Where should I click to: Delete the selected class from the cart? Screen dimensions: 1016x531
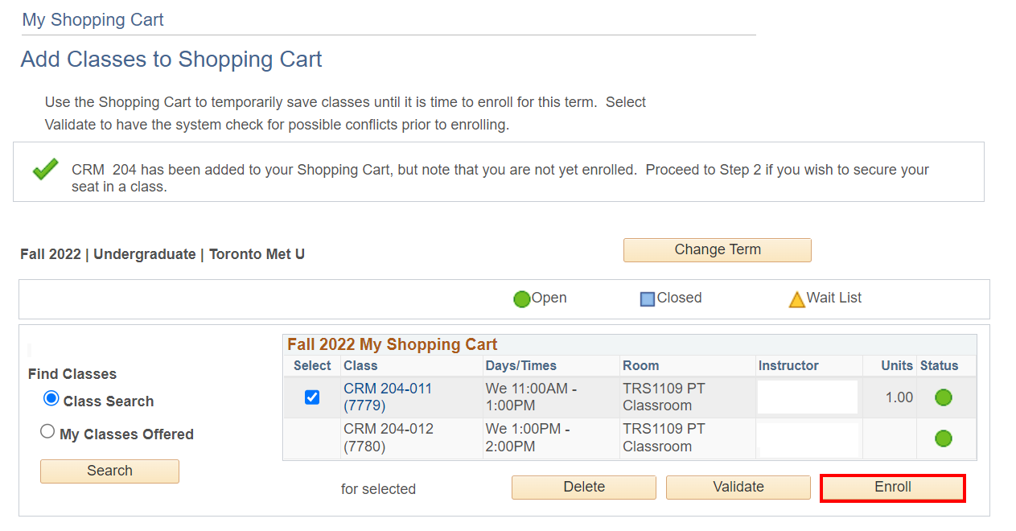coord(584,488)
